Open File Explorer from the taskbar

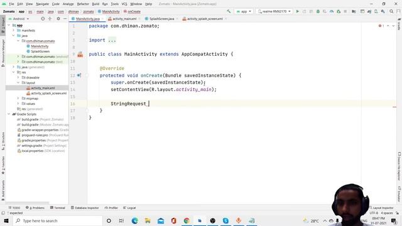click(148, 220)
